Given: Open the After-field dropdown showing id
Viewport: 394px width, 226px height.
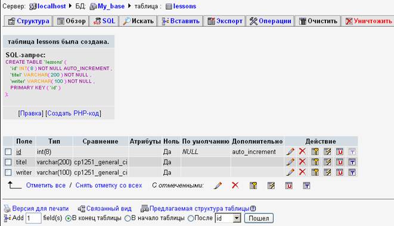Looking at the screenshot, I should click(228, 218).
